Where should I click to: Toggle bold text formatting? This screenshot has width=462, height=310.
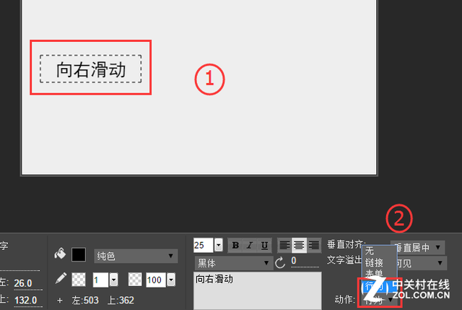tap(235, 246)
